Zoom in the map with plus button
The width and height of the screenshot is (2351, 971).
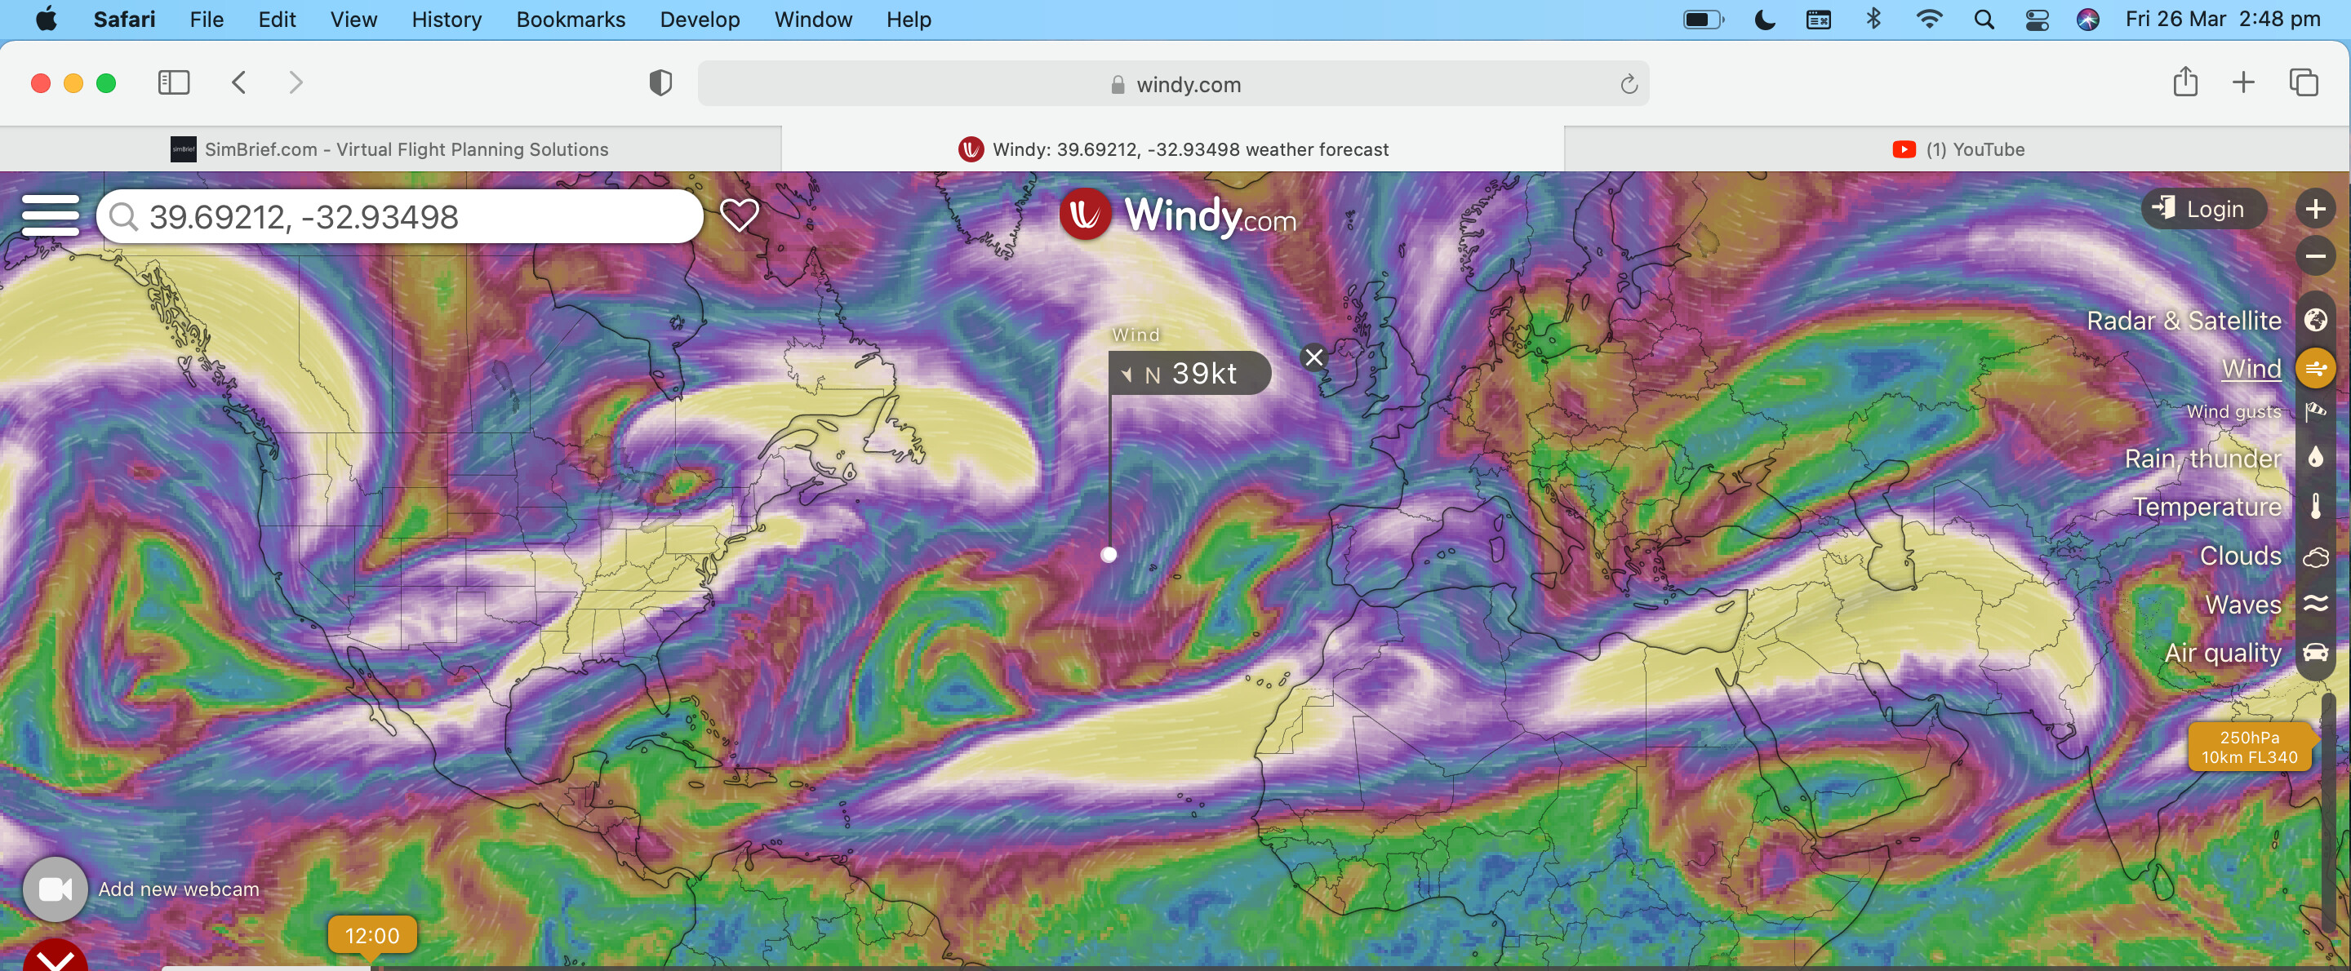[2314, 209]
